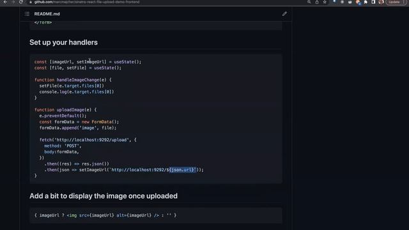Open the browser side panel icon
The height and width of the screenshot is (230, 409).
tap(373, 2)
